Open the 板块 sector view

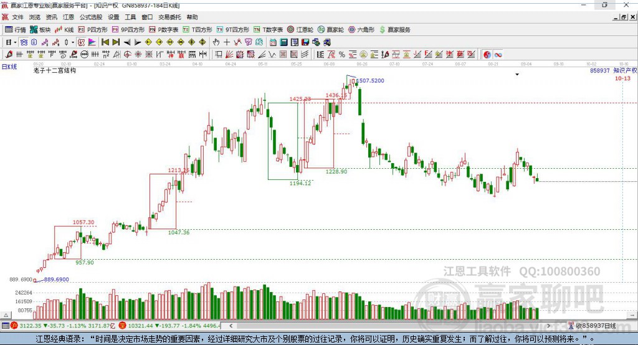pos(40,30)
